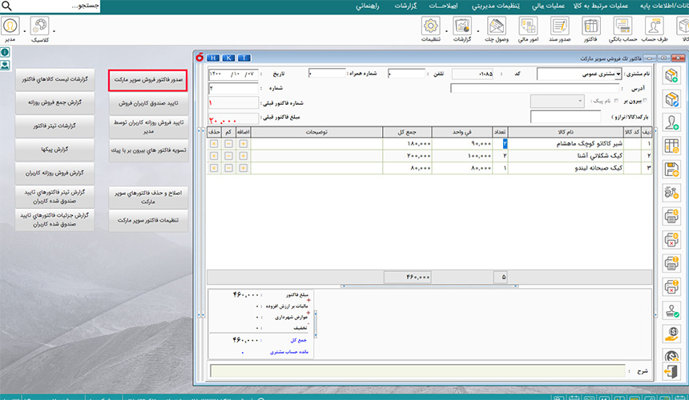Click the T button in invoice title bar
Screen dimensions: 689x400
[x=244, y=58]
